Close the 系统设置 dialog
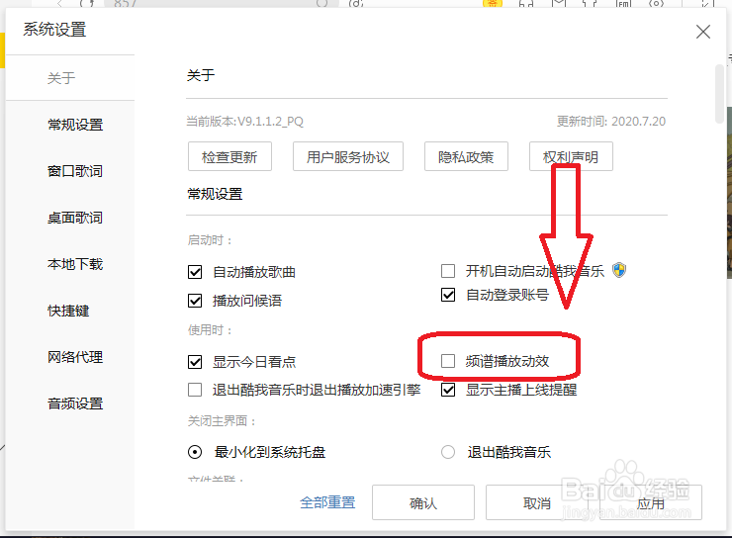Viewport: 732px width, 538px height. [x=703, y=33]
